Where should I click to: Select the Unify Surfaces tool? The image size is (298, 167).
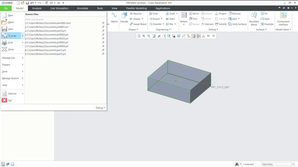point(237,24)
